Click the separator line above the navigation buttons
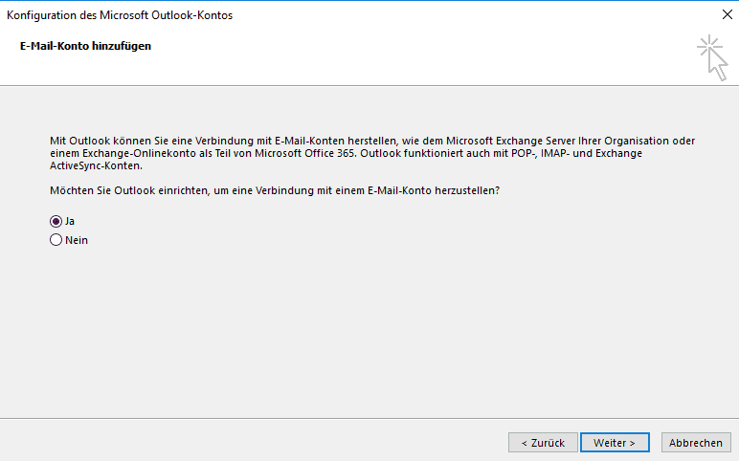The image size is (739, 461). coord(369,418)
